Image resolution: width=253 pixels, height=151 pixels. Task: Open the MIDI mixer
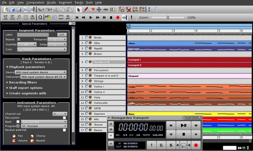(x=61, y=17)
